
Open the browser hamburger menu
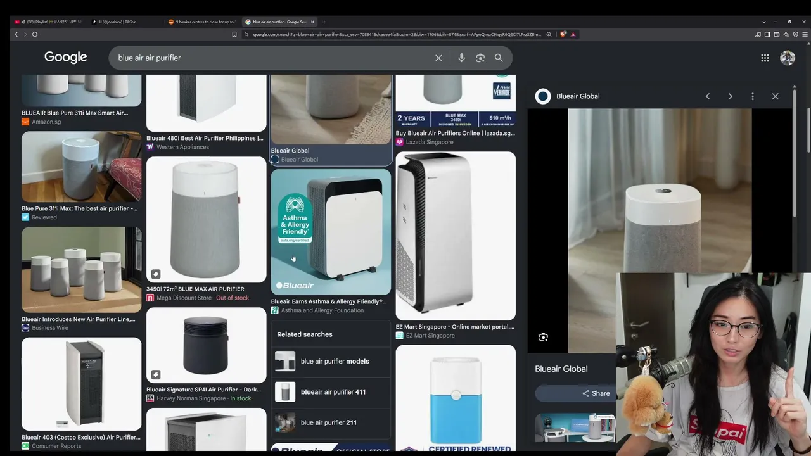coord(804,34)
